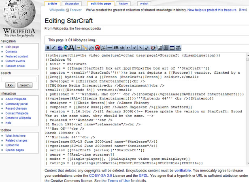Click the watch tab
The height and width of the screenshot is (182, 249).
144,4
